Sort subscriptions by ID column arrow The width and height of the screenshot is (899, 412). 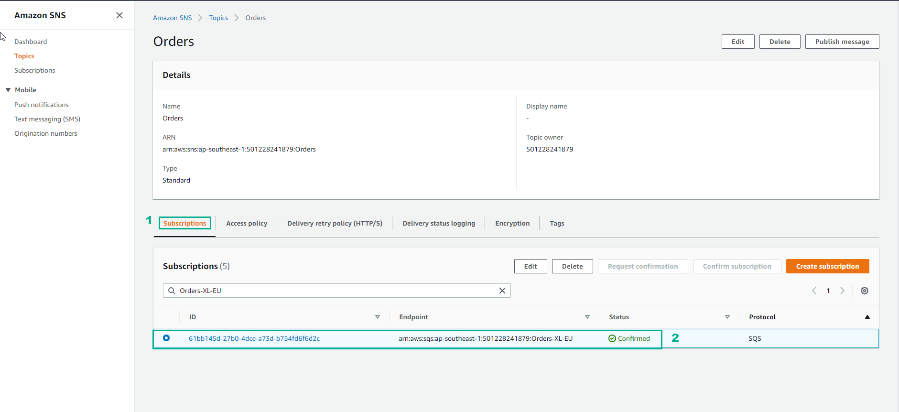point(378,317)
